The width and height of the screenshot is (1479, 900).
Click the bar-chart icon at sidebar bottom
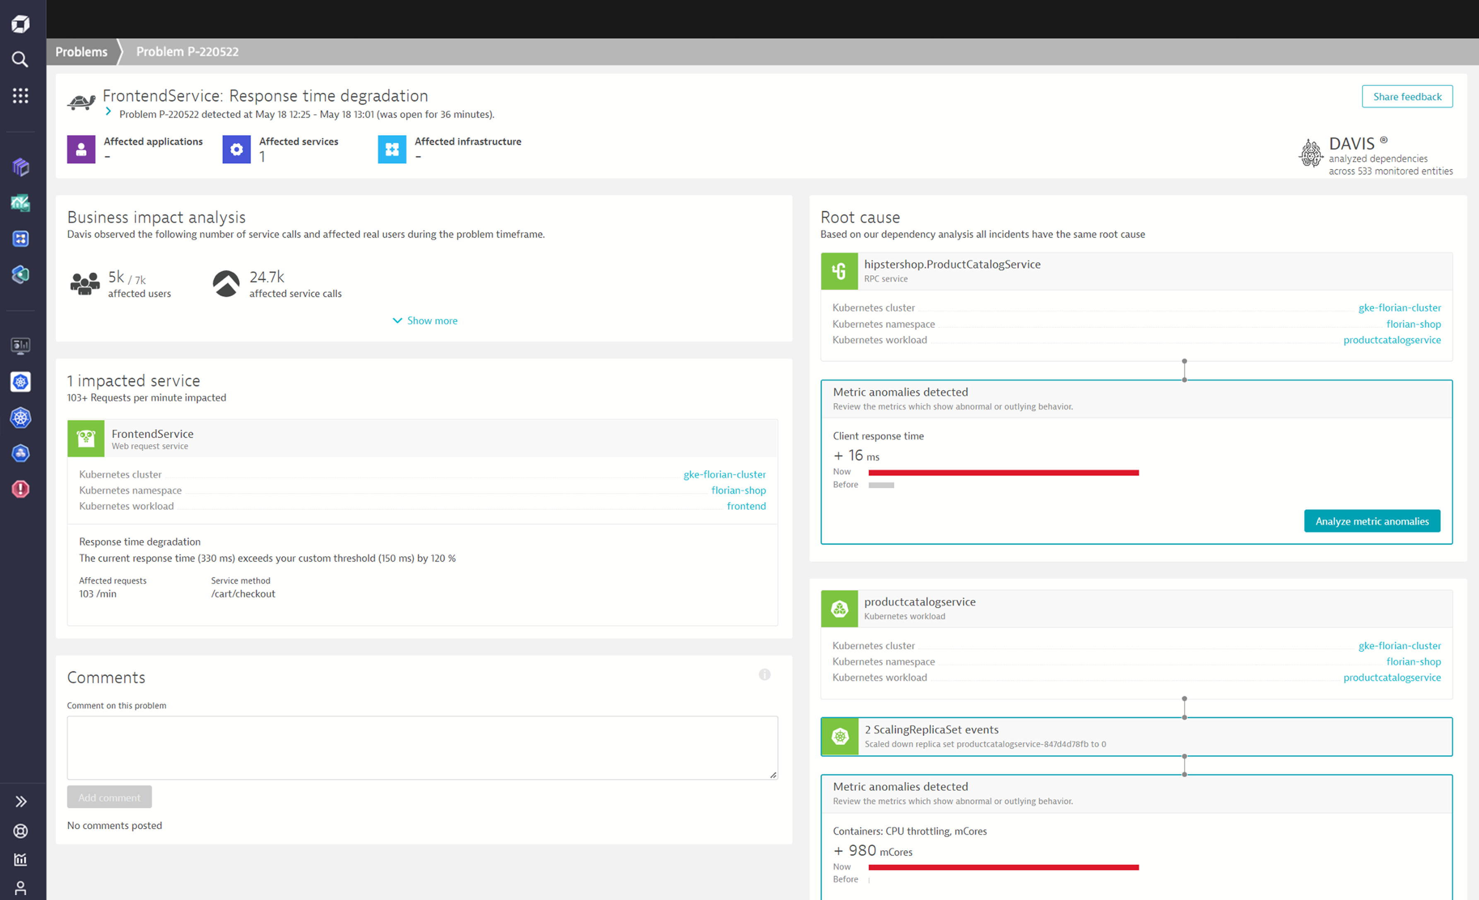[x=20, y=860]
